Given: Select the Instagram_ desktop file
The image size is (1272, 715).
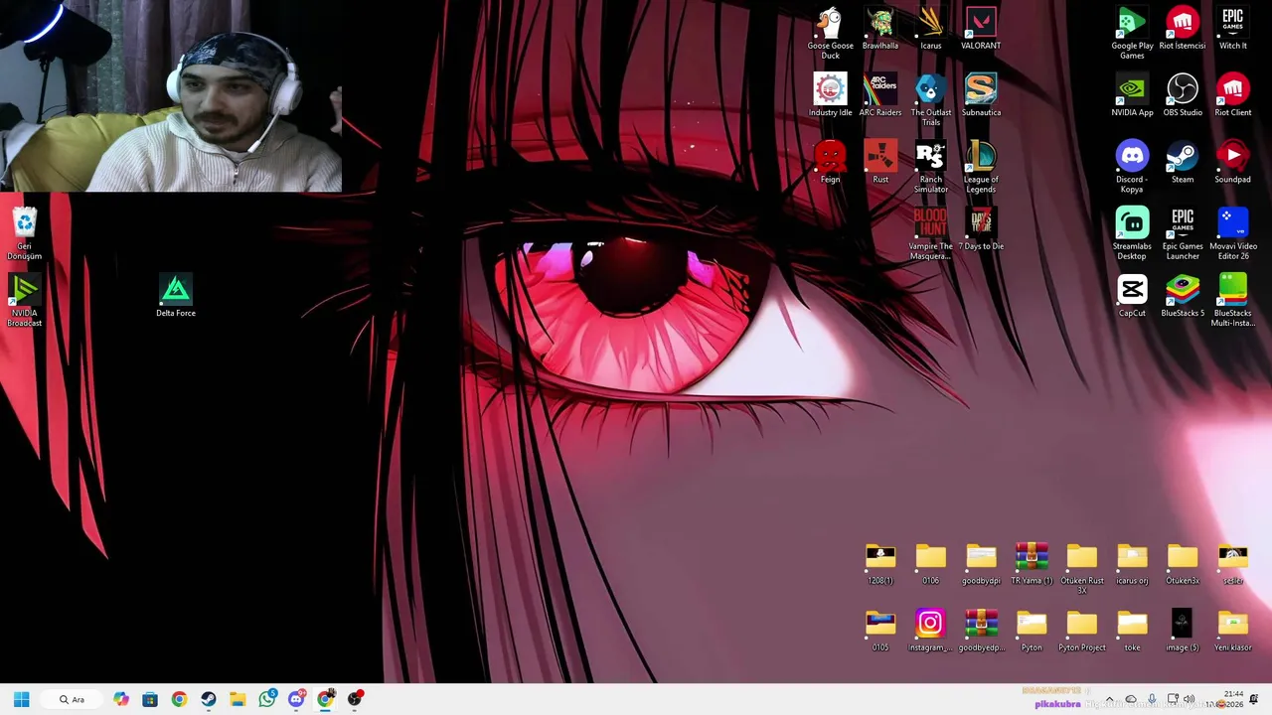Looking at the screenshot, I should (x=930, y=630).
